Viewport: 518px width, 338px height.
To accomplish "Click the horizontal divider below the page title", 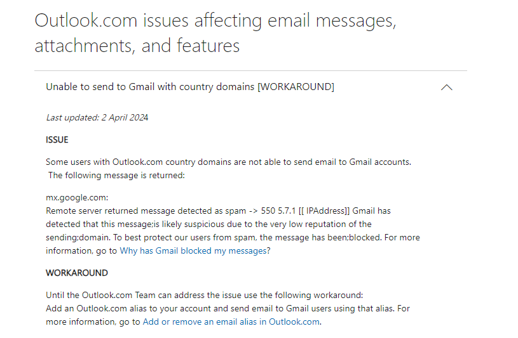I will (x=250, y=70).
